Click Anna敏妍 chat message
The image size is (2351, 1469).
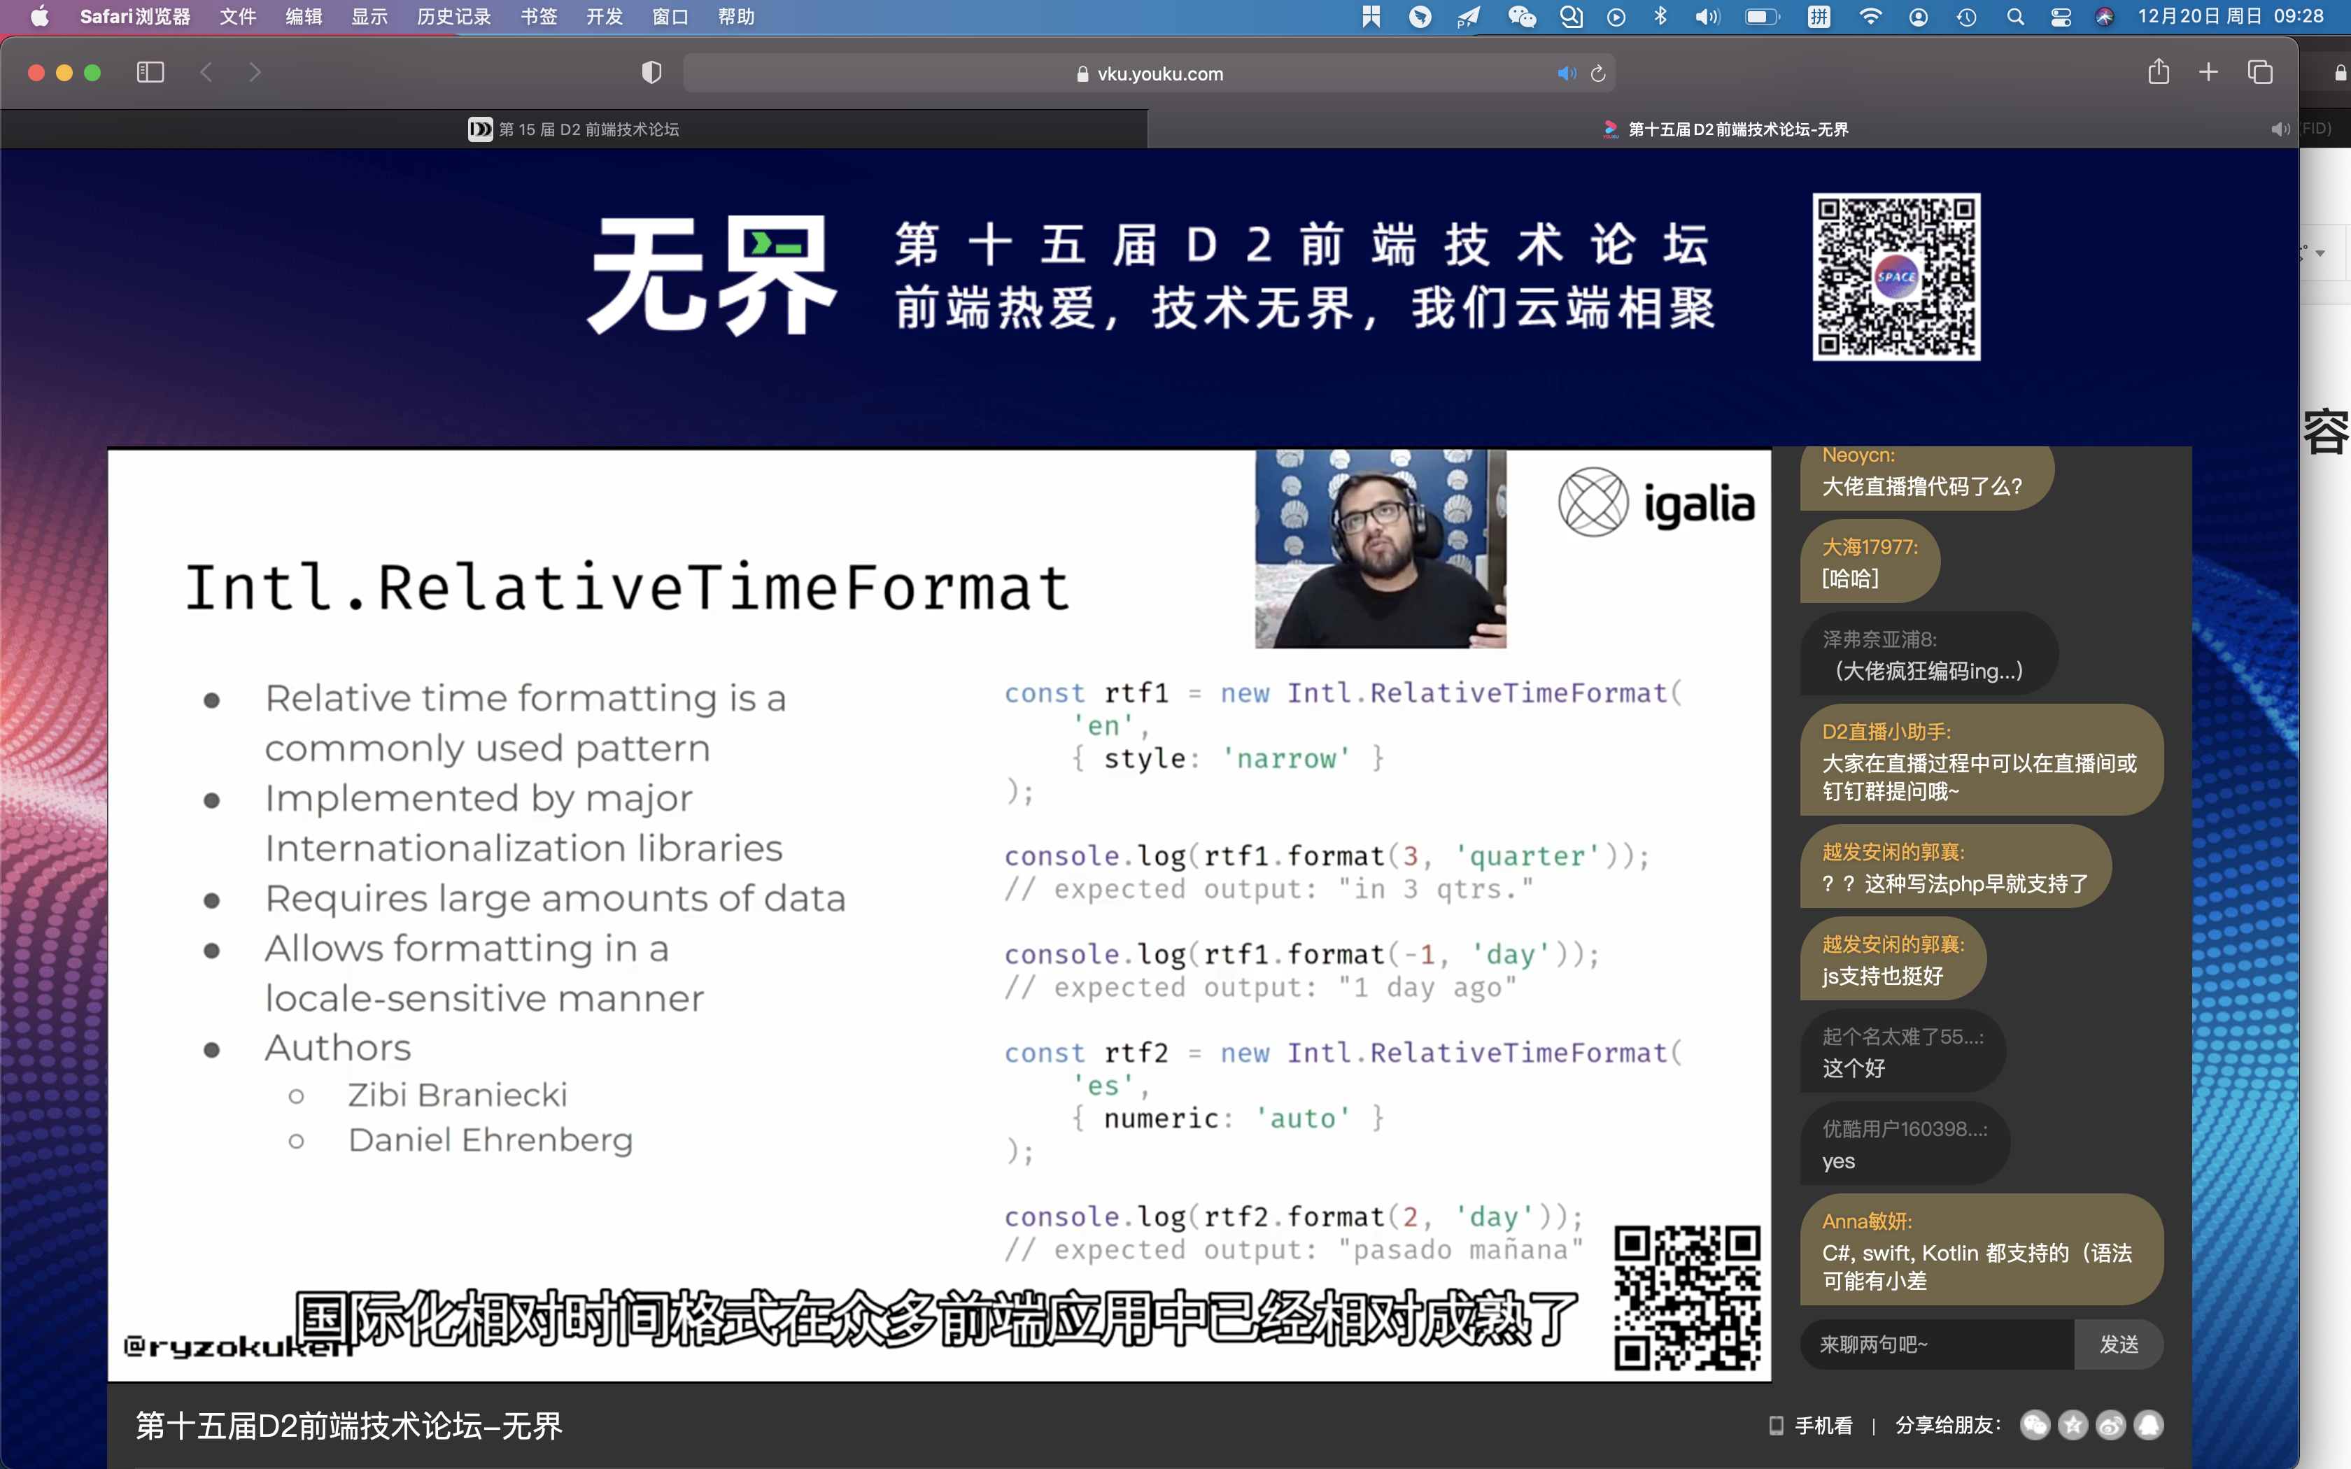1981,1249
